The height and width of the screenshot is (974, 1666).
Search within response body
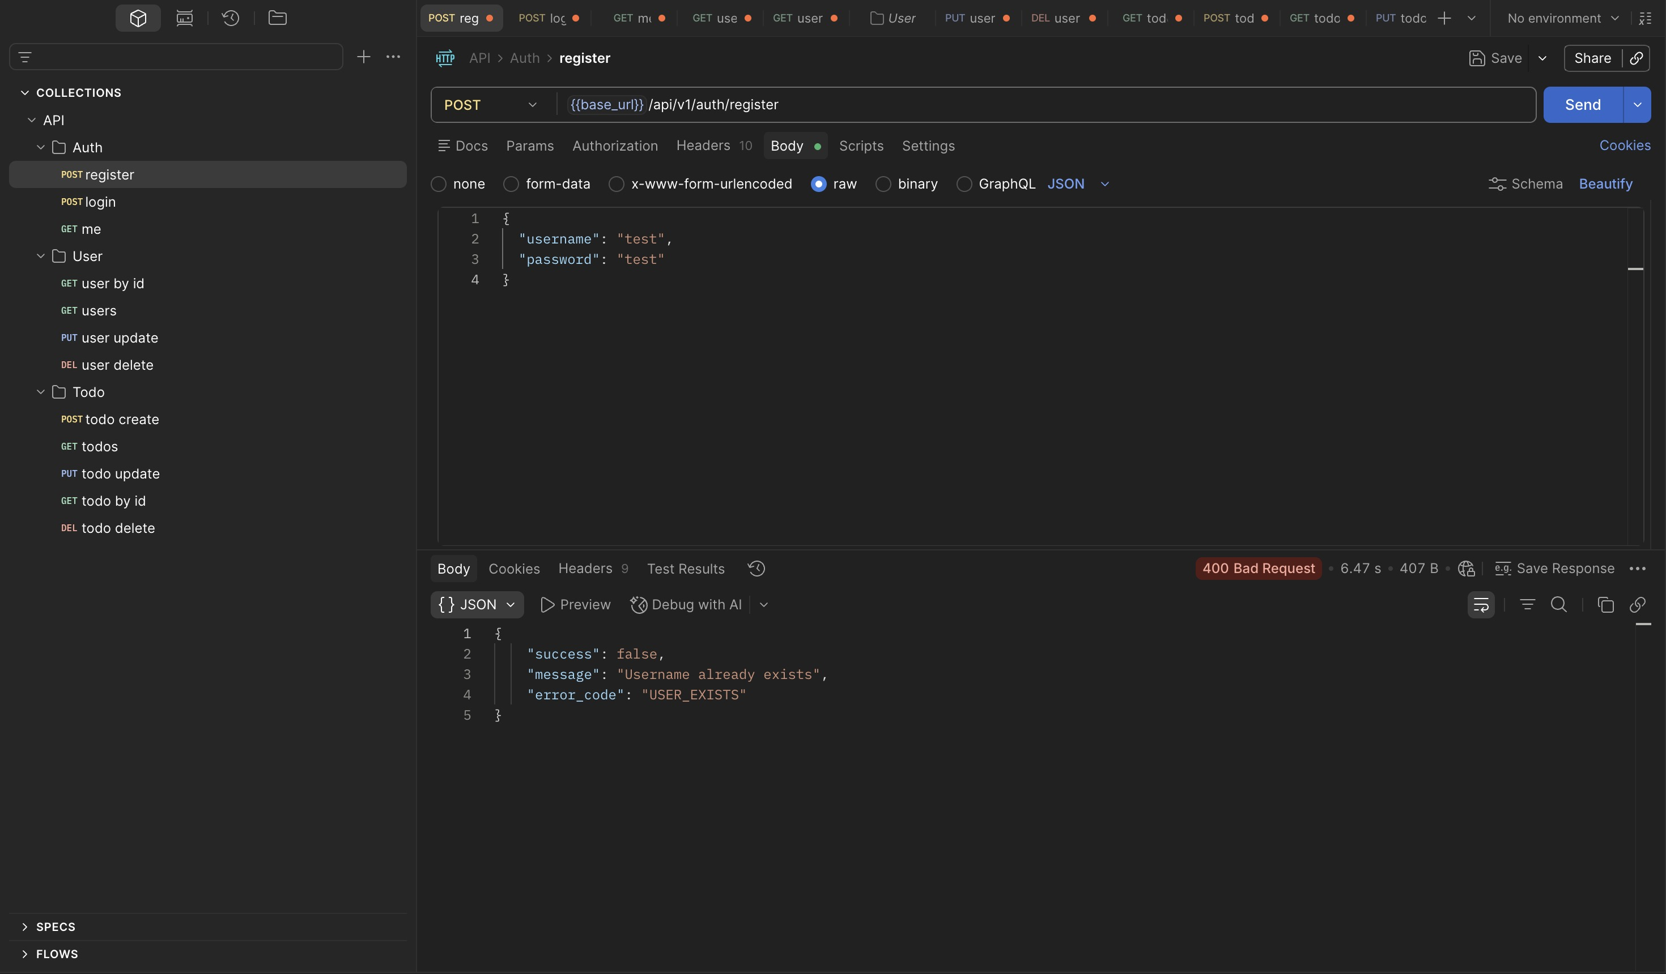[x=1559, y=605]
